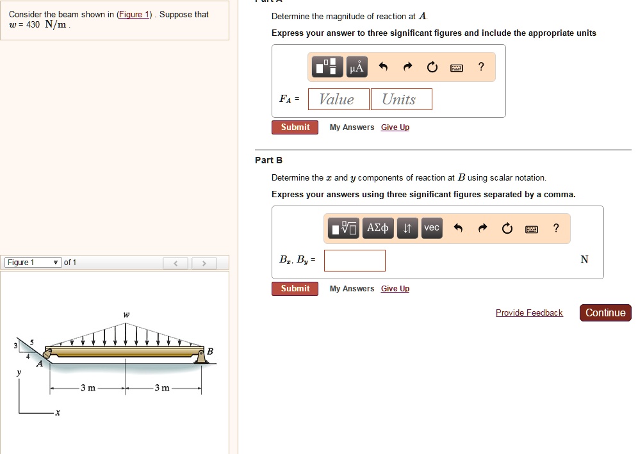Click the next figure chevron
This screenshot has width=638, height=454.
(204, 262)
